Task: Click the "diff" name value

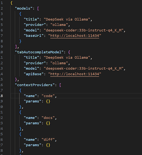Action: point(48,140)
